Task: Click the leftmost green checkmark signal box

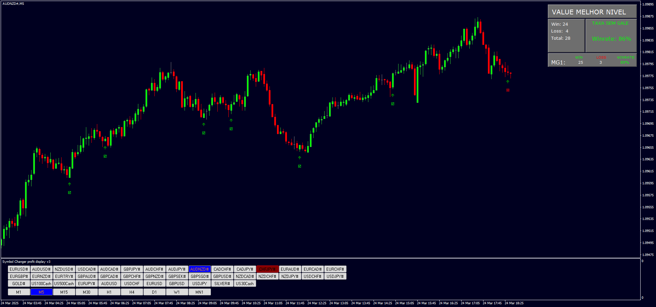Action: pos(70,193)
